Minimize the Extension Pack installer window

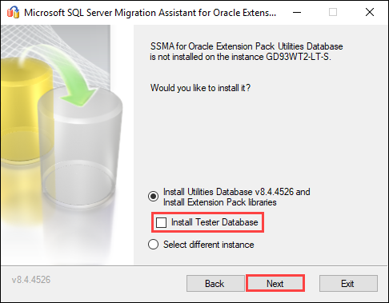click(x=297, y=12)
